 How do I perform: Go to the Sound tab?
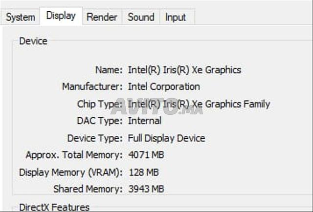(141, 17)
